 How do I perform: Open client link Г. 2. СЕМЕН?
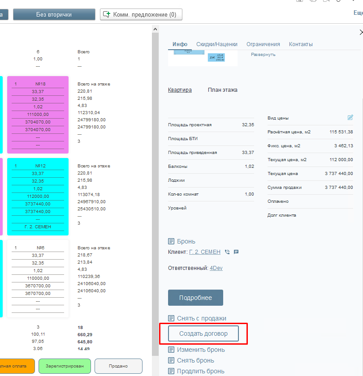pos(205,252)
